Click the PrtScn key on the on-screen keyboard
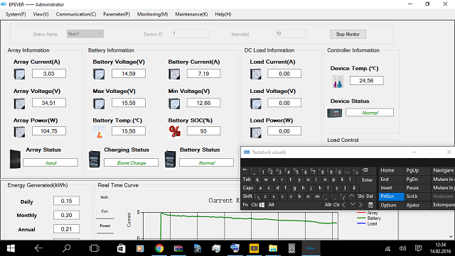455x256 pixels. coord(392,196)
